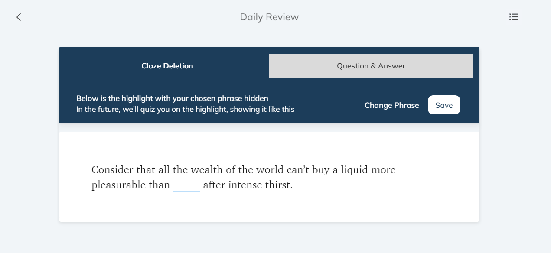Click the word "intense" in the highlight
Image resolution: width=551 pixels, height=253 pixels.
click(x=245, y=185)
